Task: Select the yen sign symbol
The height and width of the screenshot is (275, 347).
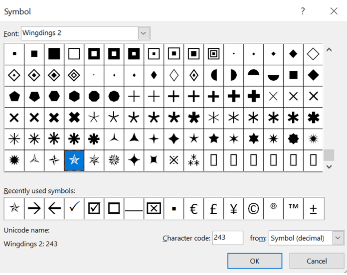Action: (x=234, y=208)
